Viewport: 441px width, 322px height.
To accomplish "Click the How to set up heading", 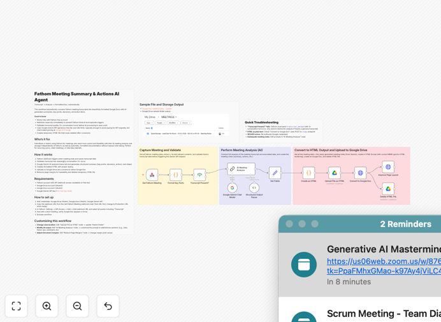I will pyautogui.click(x=44, y=197).
